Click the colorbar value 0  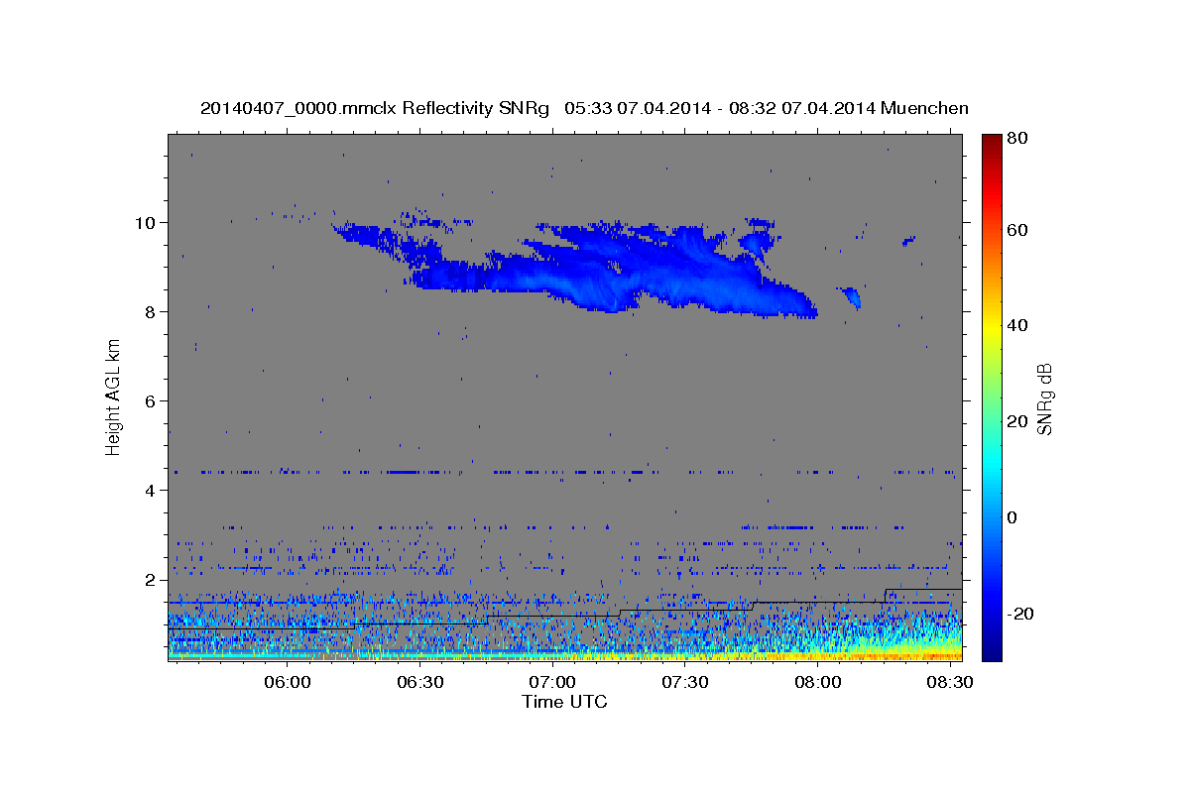(1012, 517)
